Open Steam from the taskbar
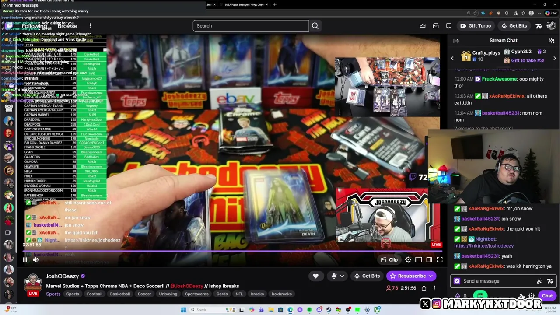Image resolution: width=560 pixels, height=315 pixels. tap(329, 310)
